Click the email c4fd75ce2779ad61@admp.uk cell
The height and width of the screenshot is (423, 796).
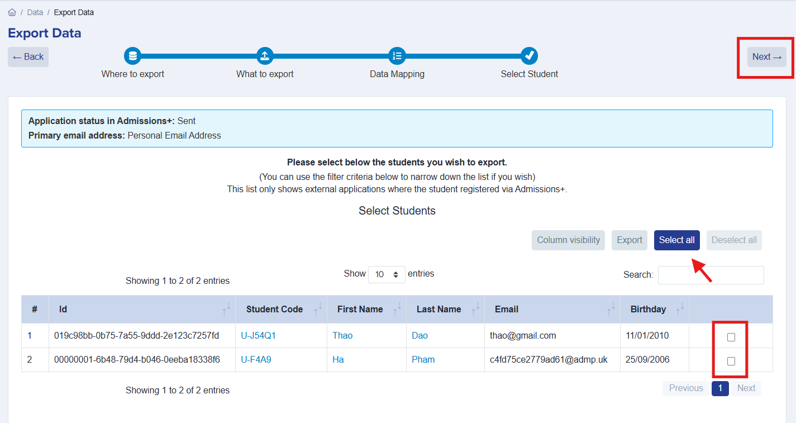[x=552, y=360]
